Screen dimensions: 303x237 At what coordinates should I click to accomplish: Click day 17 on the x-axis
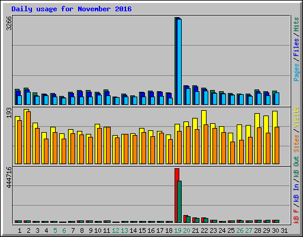coord(160,230)
